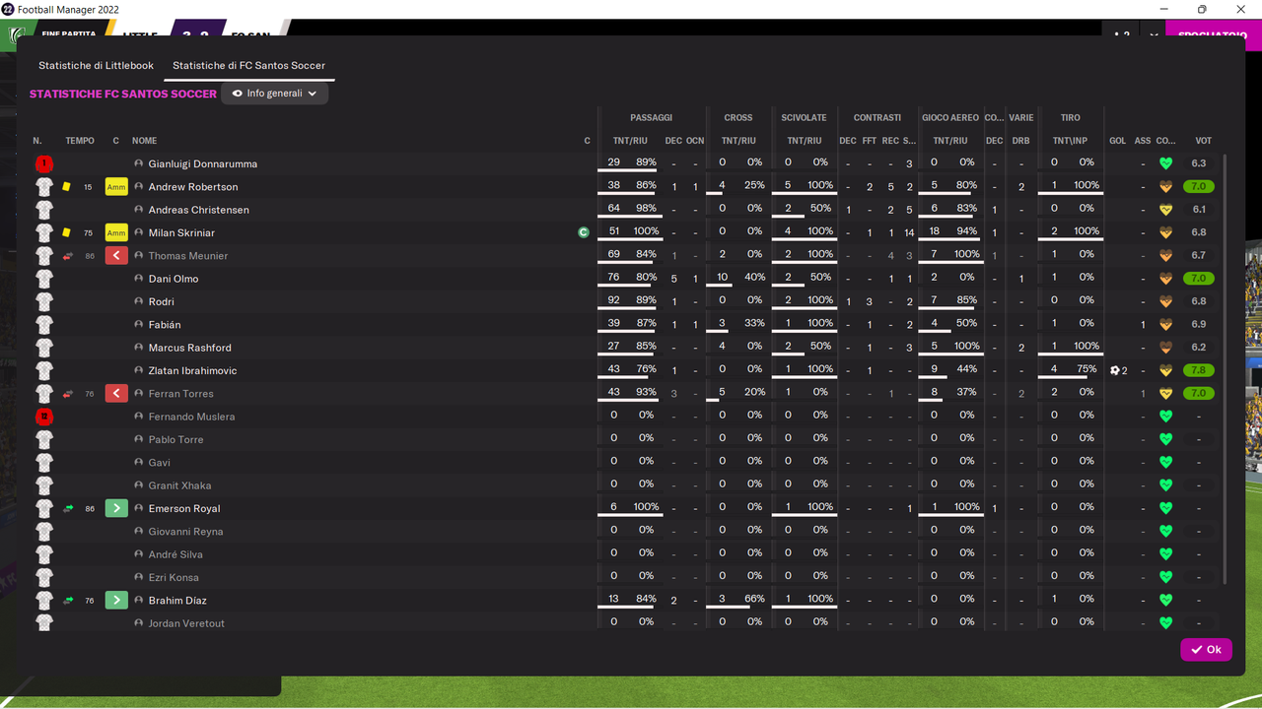Click Emerson Royal's green substituted-on arrow
The width and height of the screenshot is (1262, 709).
point(116,509)
